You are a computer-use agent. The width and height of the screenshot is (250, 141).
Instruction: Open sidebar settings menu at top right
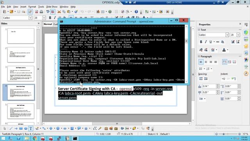246,25
